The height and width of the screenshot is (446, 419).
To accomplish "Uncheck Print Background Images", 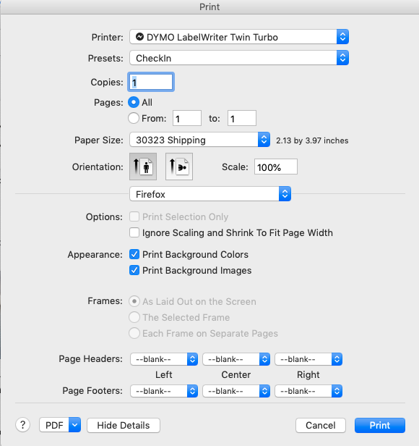I will click(134, 270).
